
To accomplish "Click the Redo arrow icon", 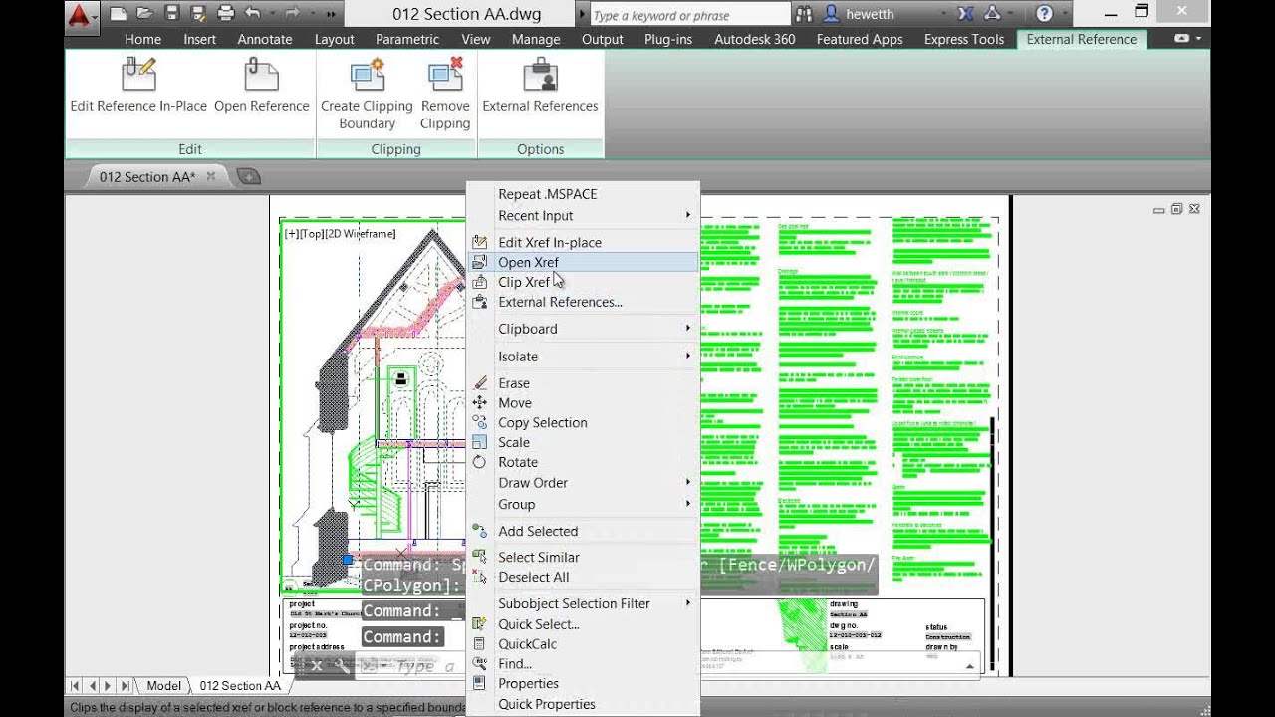I will 292,14.
